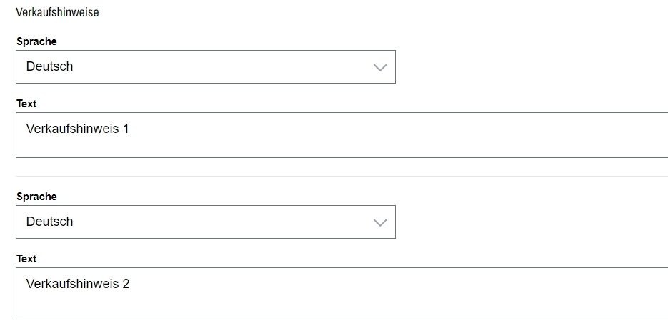Click the first 'Text' field label
The height and width of the screenshot is (326, 668).
(26, 104)
